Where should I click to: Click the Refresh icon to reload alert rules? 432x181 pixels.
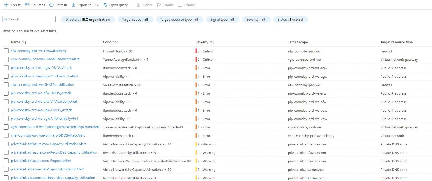click(51, 5)
